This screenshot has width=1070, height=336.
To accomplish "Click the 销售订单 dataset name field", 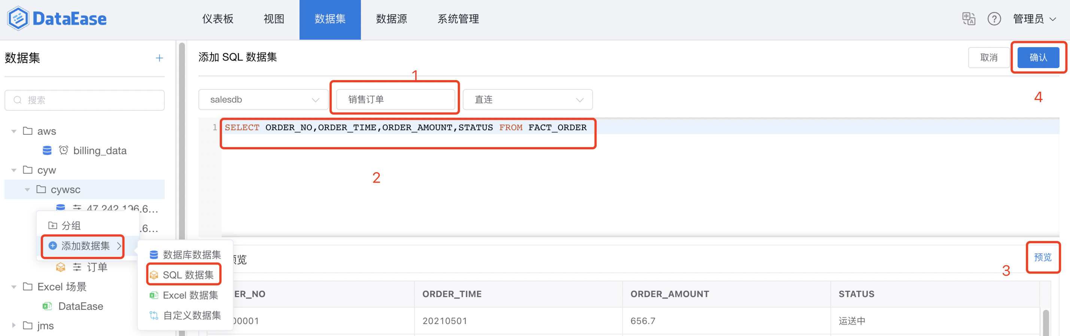I will pyautogui.click(x=395, y=100).
